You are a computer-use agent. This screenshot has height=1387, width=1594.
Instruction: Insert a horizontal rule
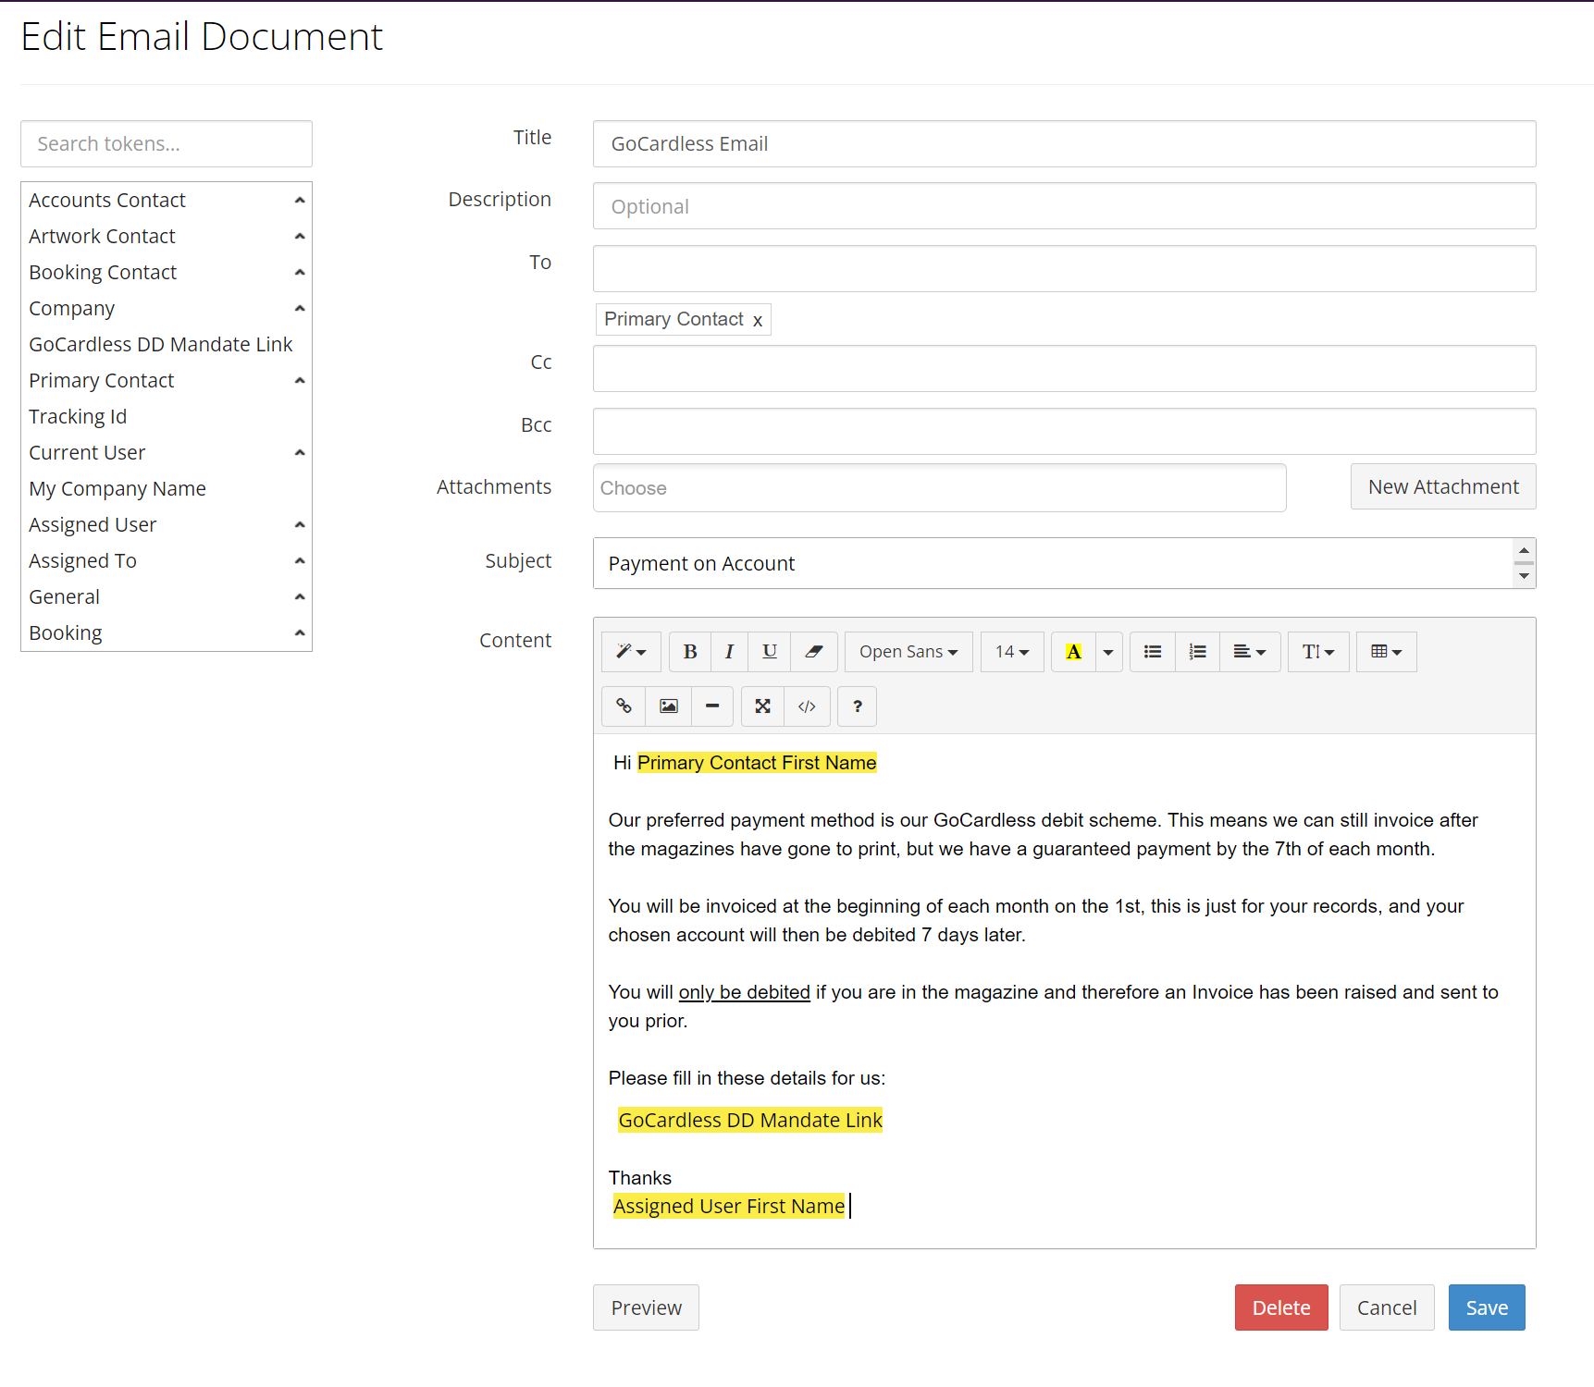click(712, 706)
